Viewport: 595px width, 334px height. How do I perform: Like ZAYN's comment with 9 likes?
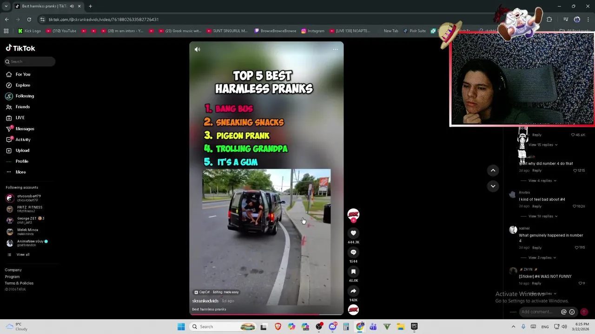tap(580, 283)
